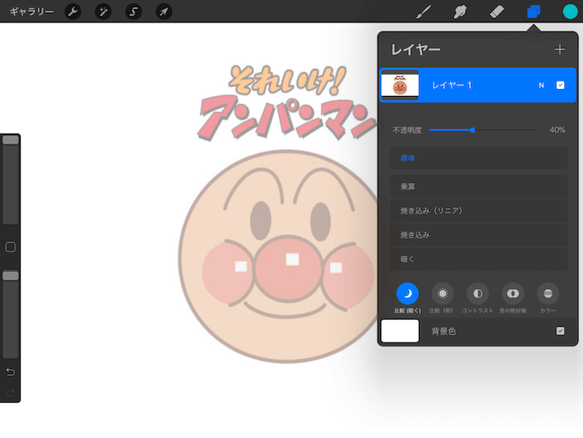Open the teal color picker circle
The image size is (583, 438).
pos(570,12)
